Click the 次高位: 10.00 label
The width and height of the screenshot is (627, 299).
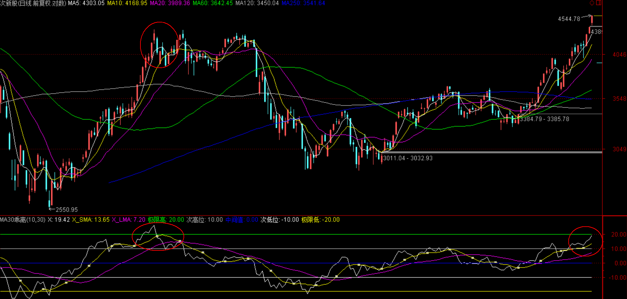click(205, 220)
